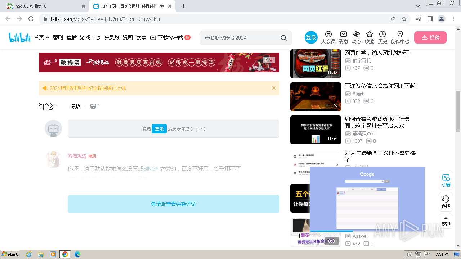Viewport: 461px width, 259px height.
Task: Expand the tab search chevron
Action: pyautogui.click(x=418, y=6)
